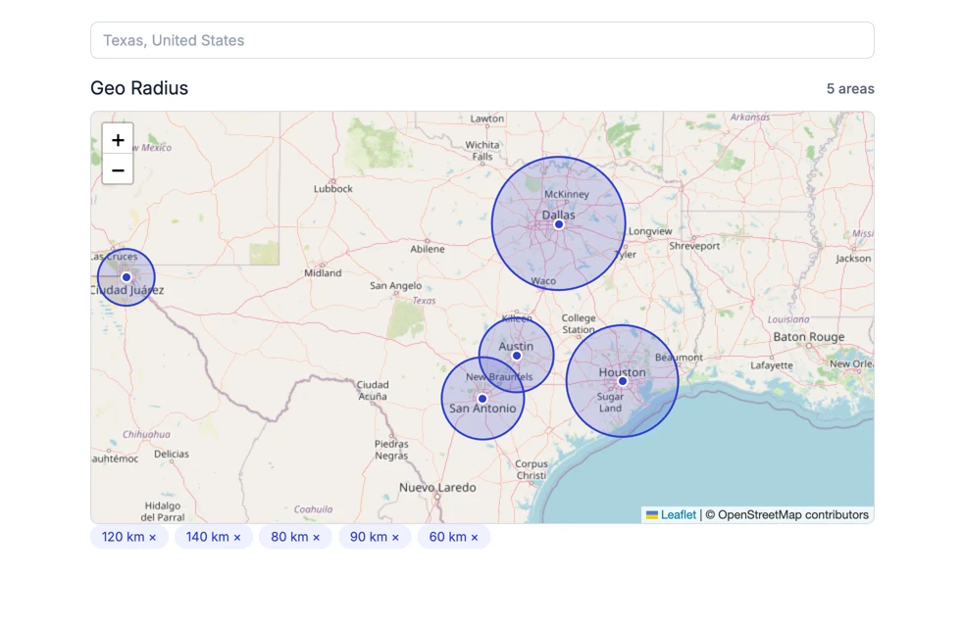This screenshot has height=627, width=964.
Task: Remove the 60 km radius chip
Action: (475, 537)
